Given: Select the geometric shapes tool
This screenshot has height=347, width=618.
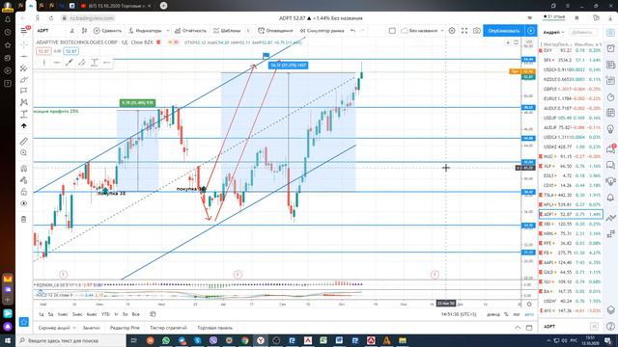Looking at the screenshot, I should coord(24,91).
